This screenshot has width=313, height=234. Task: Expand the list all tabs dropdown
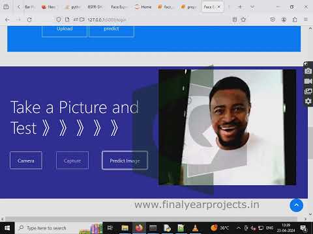(252, 7)
